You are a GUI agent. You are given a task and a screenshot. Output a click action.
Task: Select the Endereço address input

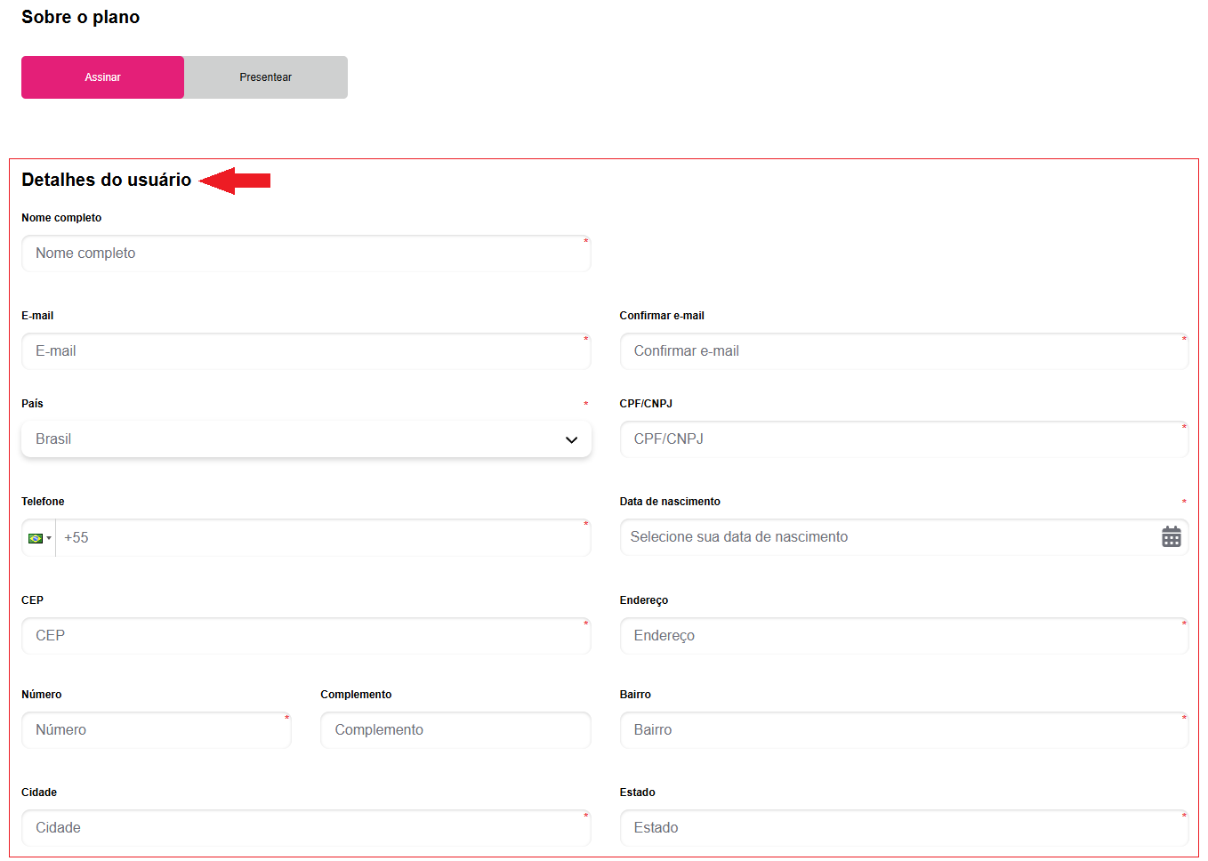coord(903,636)
